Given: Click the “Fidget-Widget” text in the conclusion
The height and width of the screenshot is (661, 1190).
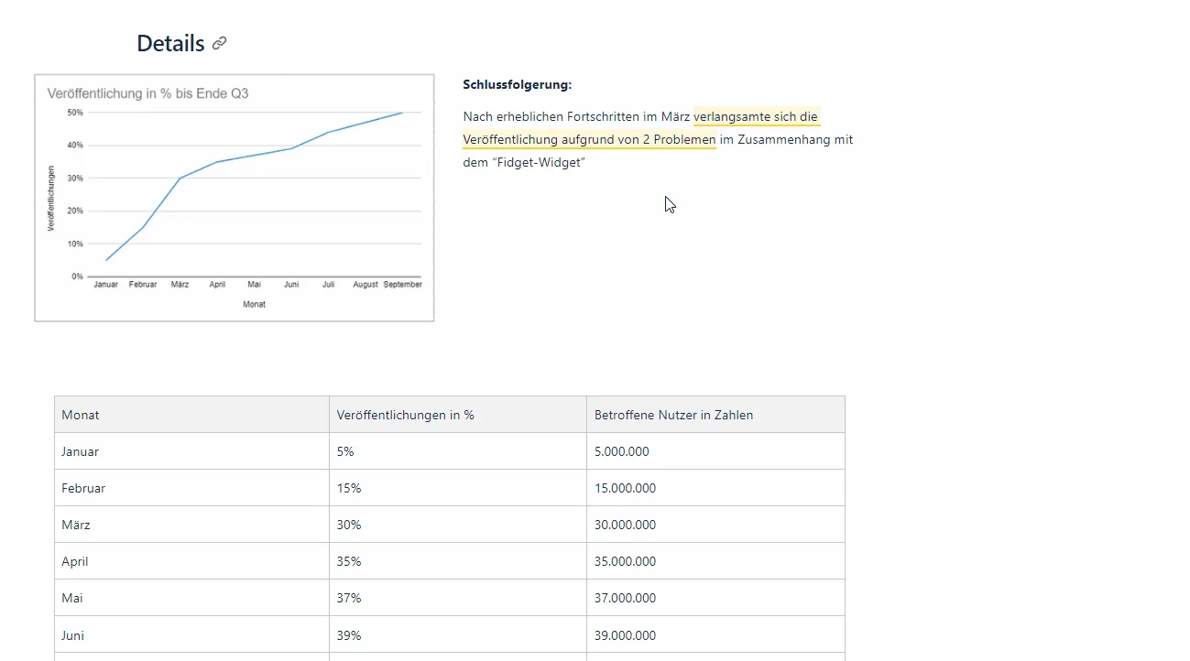Looking at the screenshot, I should 538,163.
